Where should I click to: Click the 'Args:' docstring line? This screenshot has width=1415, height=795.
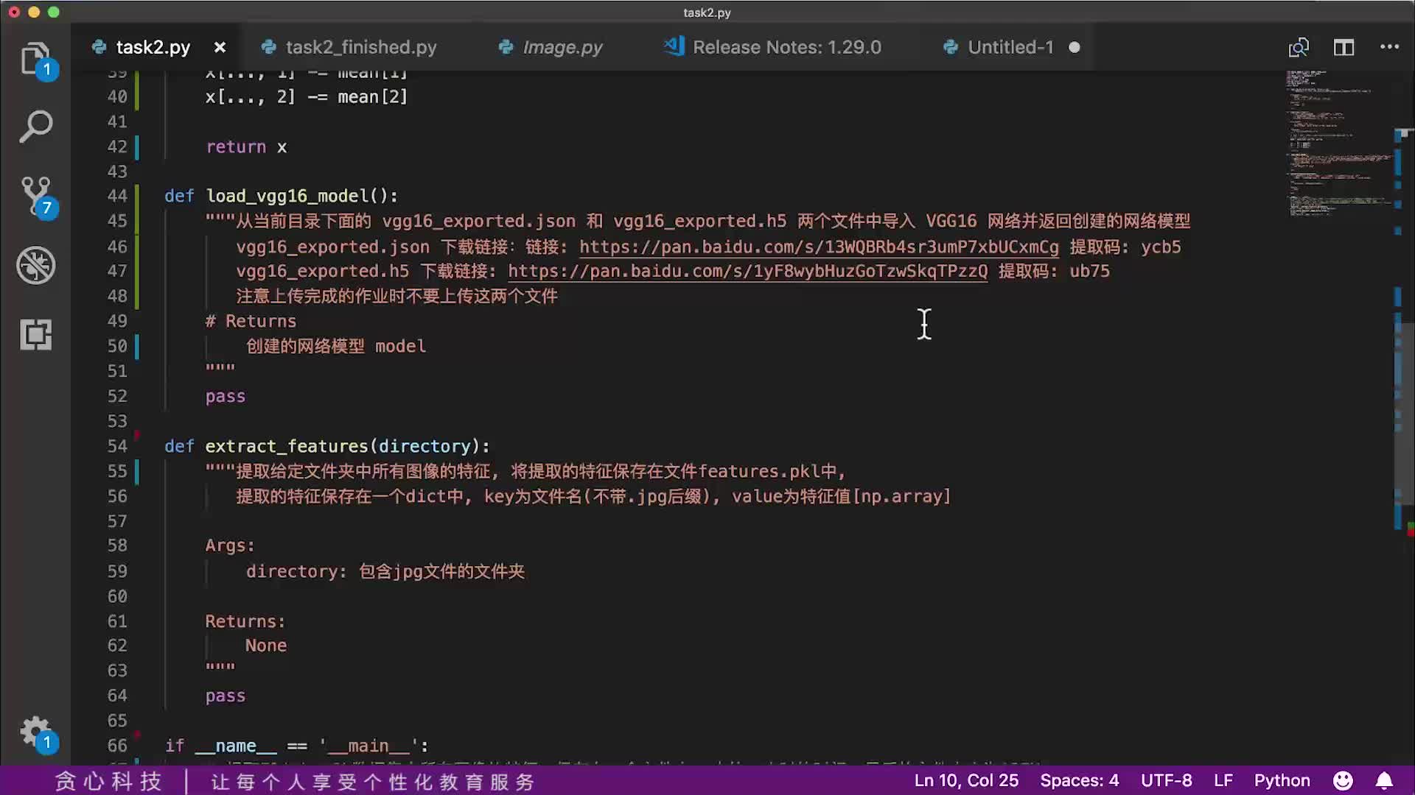tap(229, 545)
